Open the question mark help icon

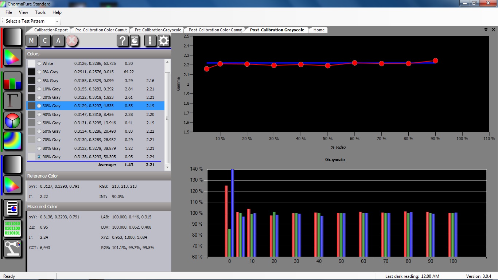pyautogui.click(x=122, y=40)
